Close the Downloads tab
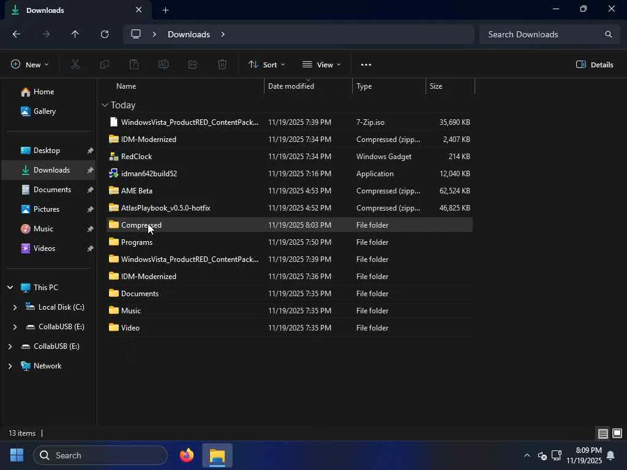The height and width of the screenshot is (470, 627). (139, 10)
